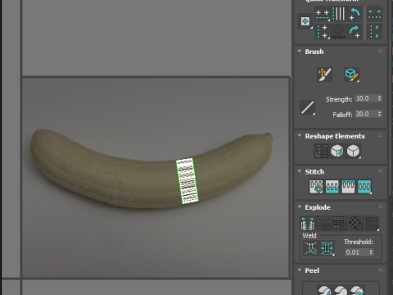
Task: Collapse the Explode rollout arrow
Action: 300,206
